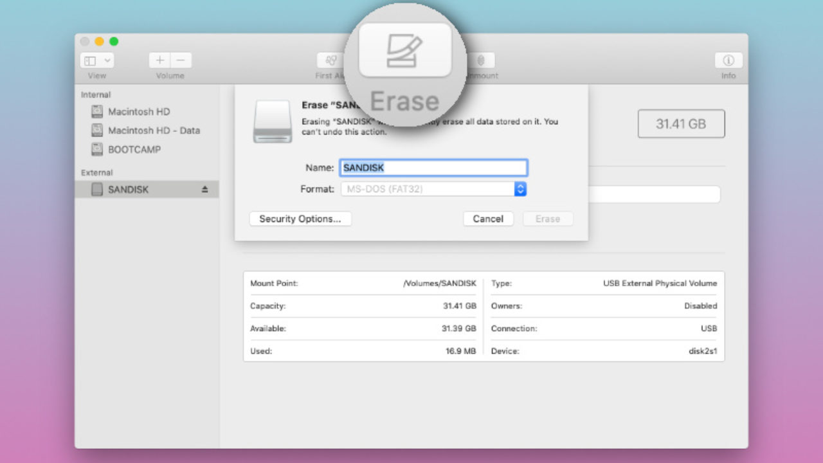Select Macintosh HD in the sidebar
This screenshot has width=823, height=463.
139,111
